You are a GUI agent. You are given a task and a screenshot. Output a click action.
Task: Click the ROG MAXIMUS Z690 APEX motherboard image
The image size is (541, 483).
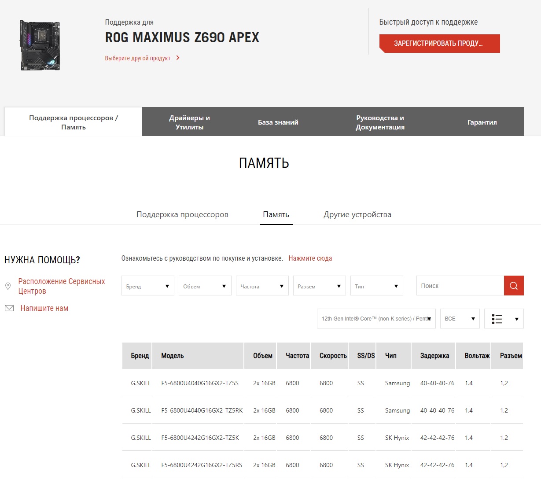[x=40, y=45]
